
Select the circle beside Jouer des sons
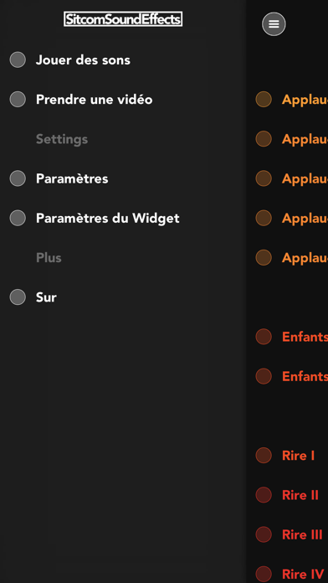point(18,59)
